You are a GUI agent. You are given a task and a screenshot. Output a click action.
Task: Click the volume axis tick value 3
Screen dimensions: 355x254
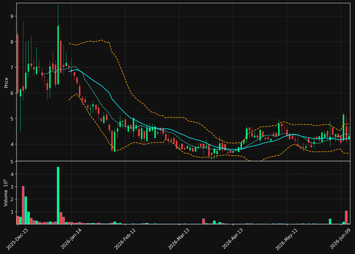[x=12, y=187]
